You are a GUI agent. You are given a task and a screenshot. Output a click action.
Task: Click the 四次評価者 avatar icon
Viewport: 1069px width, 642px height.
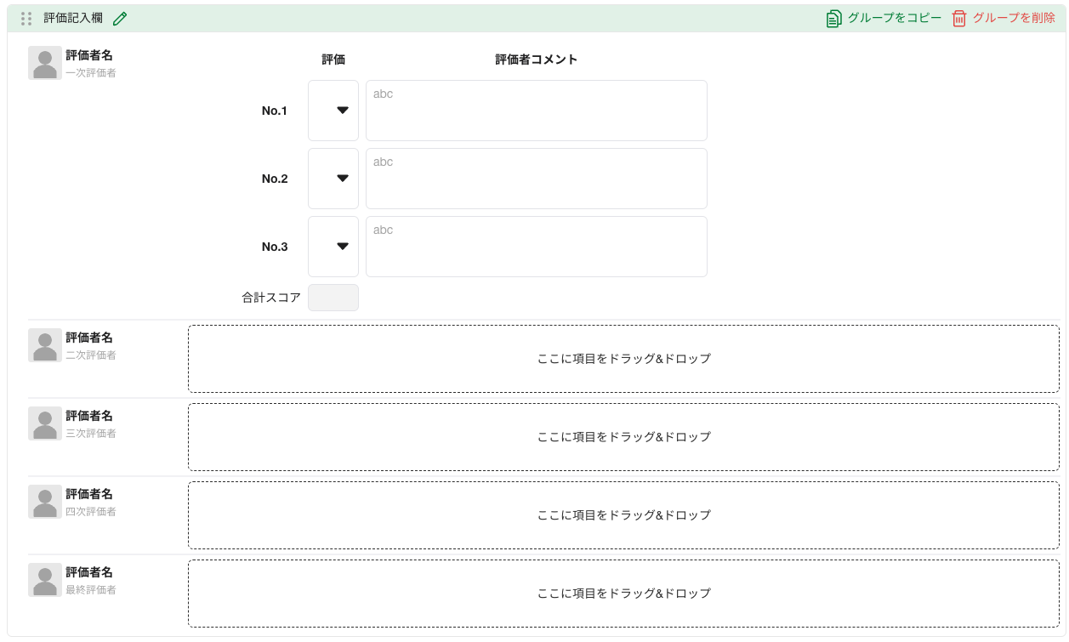pyautogui.click(x=44, y=500)
